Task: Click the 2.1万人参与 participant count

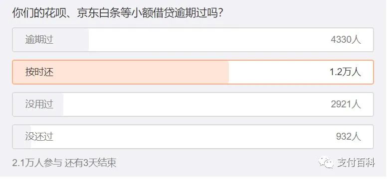Action: [x=37, y=163]
